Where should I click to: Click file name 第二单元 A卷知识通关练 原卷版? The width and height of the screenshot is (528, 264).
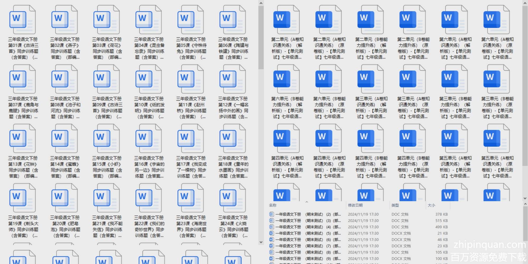[329, 48]
